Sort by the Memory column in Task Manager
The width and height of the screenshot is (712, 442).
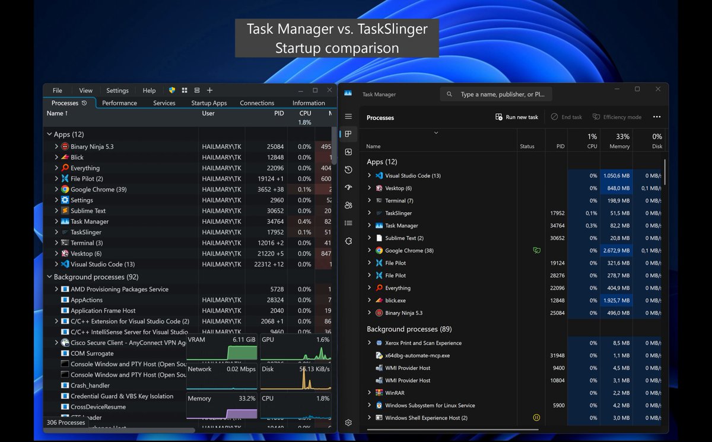tap(617, 140)
